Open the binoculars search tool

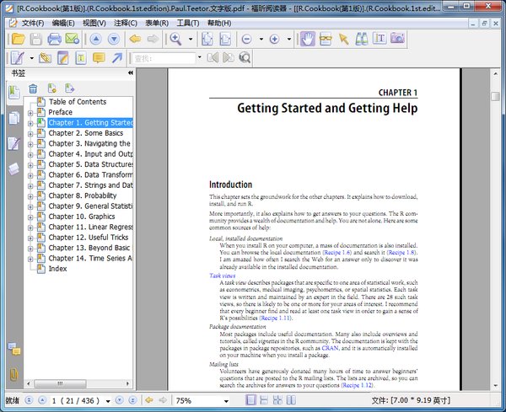(x=362, y=39)
